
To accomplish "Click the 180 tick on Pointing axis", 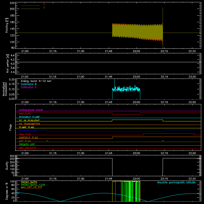I will [12, 16].
